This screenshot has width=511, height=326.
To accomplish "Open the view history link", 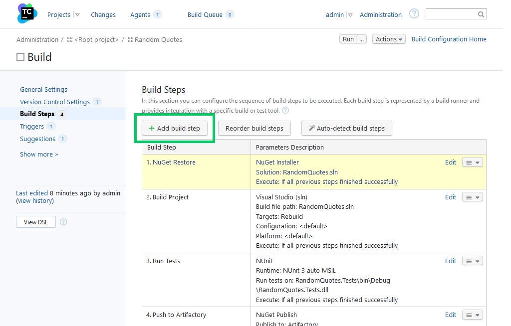I will pyautogui.click(x=35, y=201).
